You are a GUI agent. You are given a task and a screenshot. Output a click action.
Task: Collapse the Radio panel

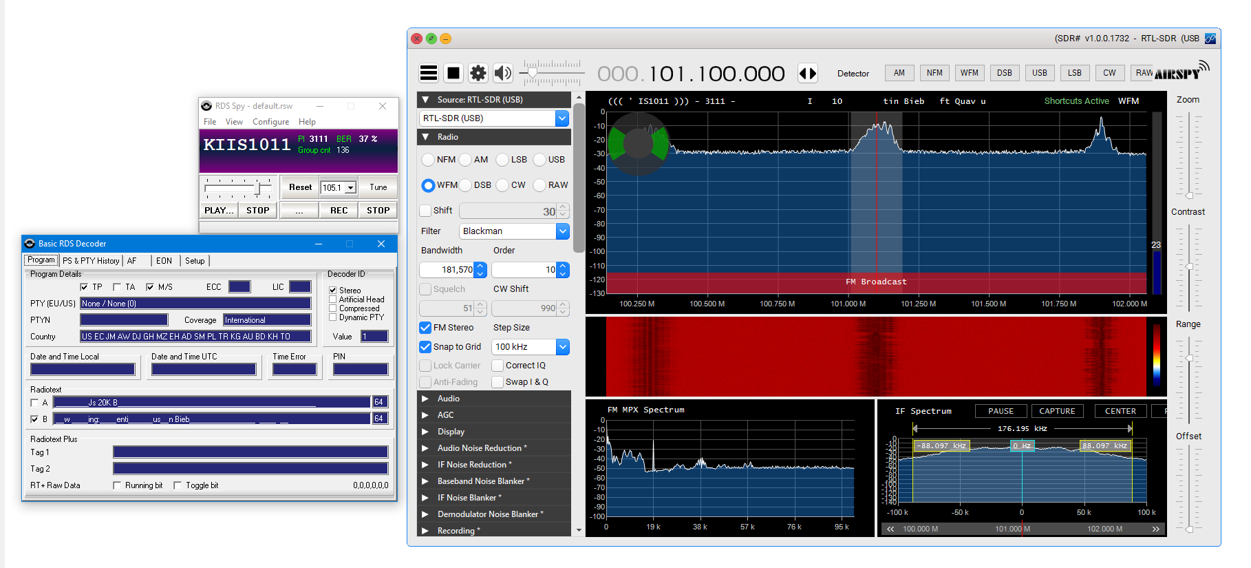[x=425, y=137]
